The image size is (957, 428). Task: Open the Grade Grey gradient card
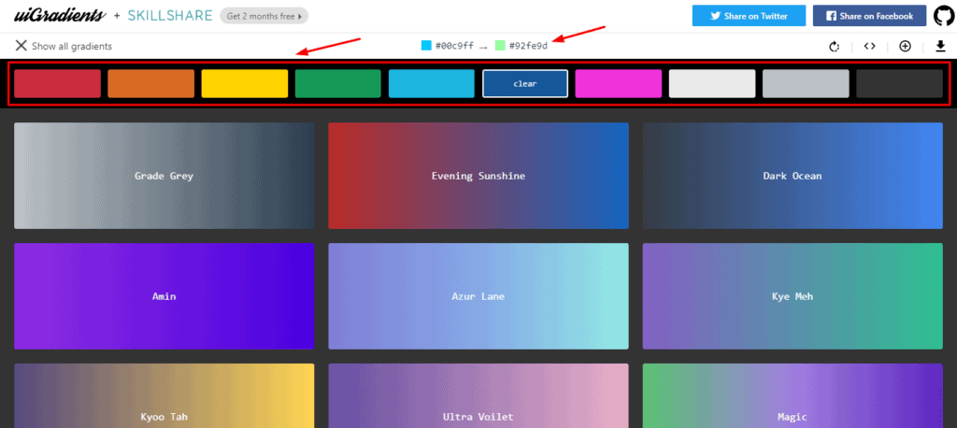tap(164, 176)
